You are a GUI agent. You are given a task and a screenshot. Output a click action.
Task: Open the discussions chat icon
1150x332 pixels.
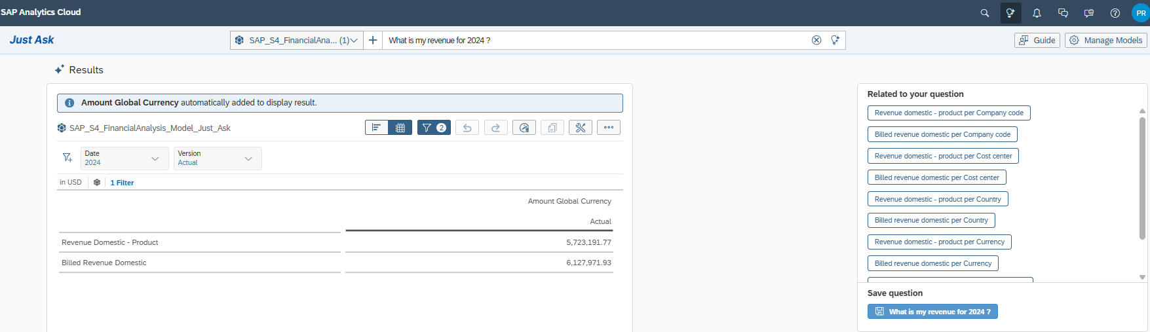point(1063,13)
